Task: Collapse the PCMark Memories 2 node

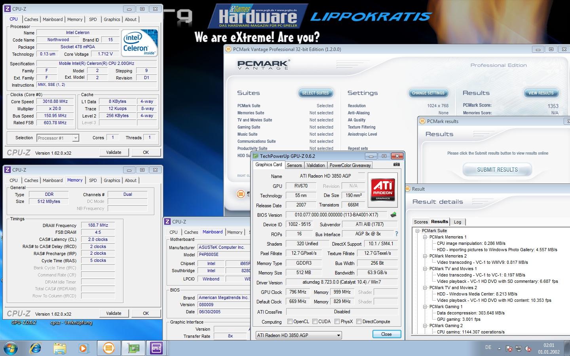Action: click(x=425, y=256)
